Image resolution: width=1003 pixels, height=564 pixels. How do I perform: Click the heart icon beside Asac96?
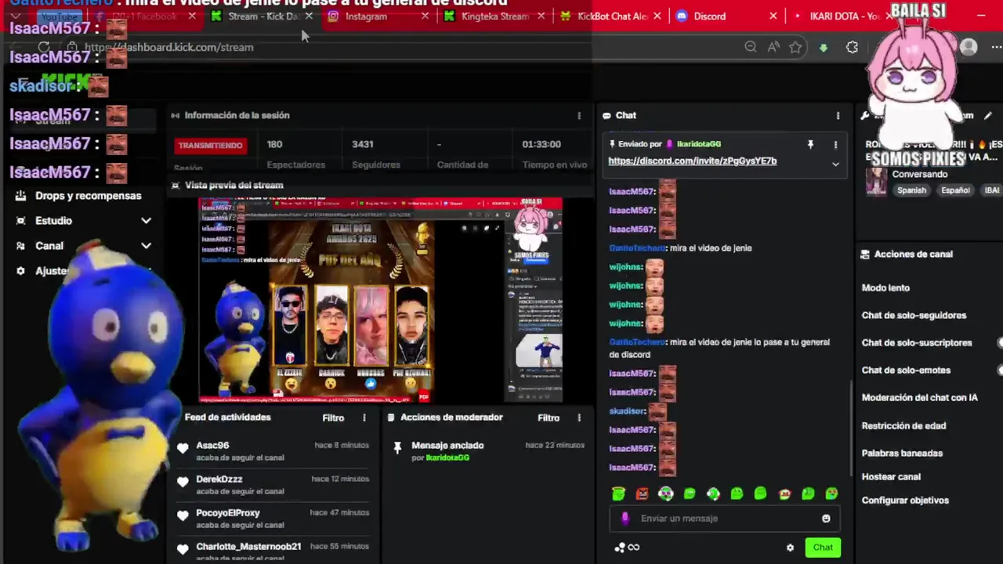pyautogui.click(x=183, y=448)
